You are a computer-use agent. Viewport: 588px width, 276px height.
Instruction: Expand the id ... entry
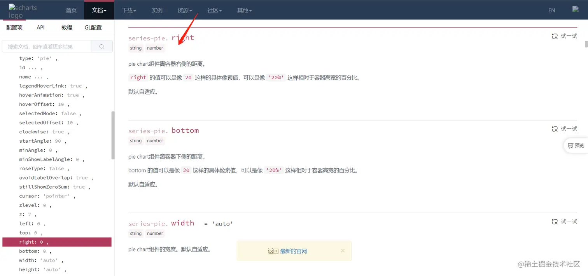coord(31,68)
